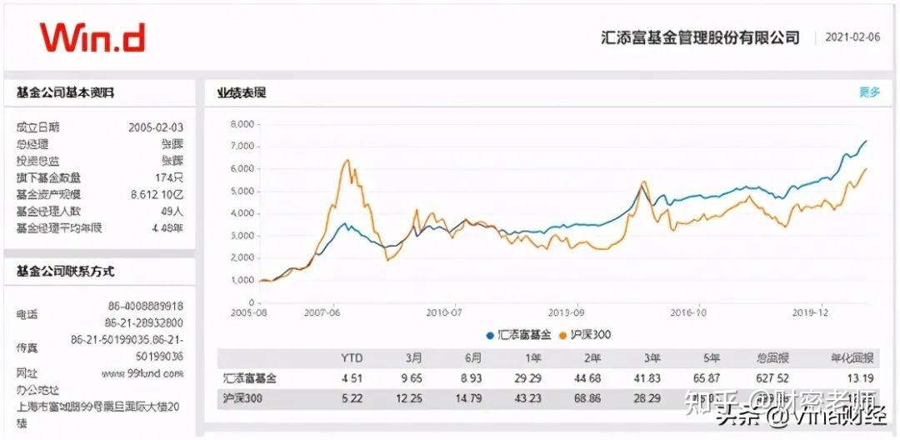Select the 3年 column header
The height and width of the screenshot is (440, 900).
click(652, 358)
